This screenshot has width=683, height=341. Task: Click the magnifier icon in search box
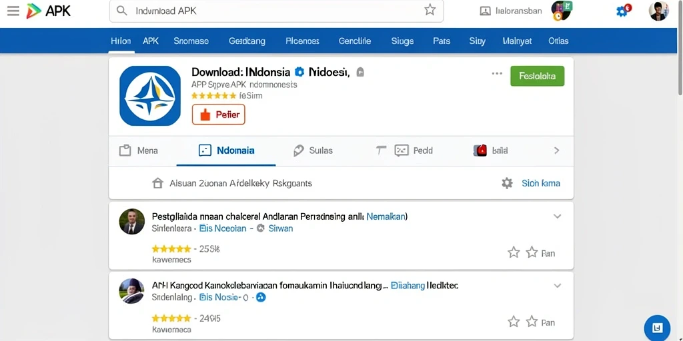(122, 11)
